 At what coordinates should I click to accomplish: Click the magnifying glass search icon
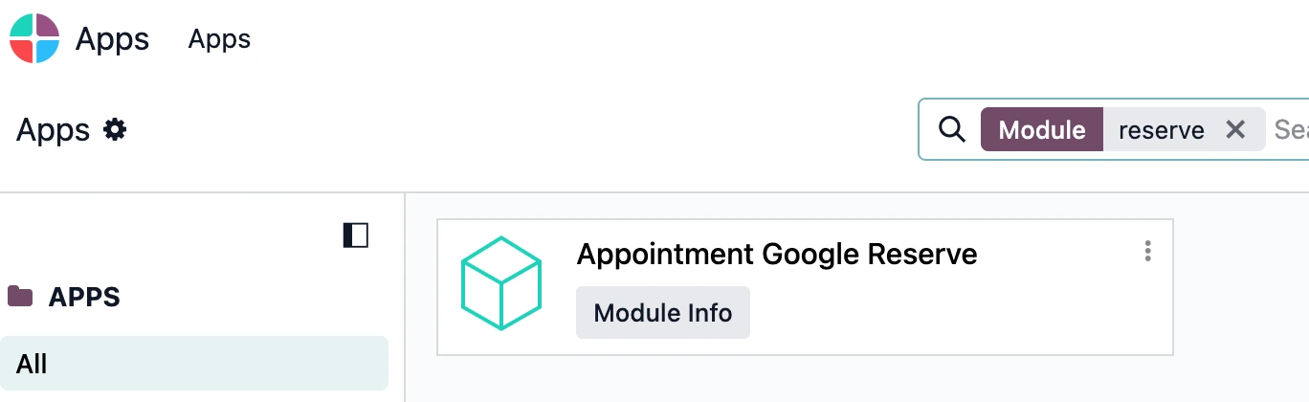coord(951,129)
